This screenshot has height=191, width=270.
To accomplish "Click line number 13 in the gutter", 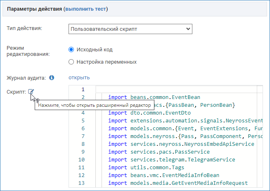I will [81, 183].
